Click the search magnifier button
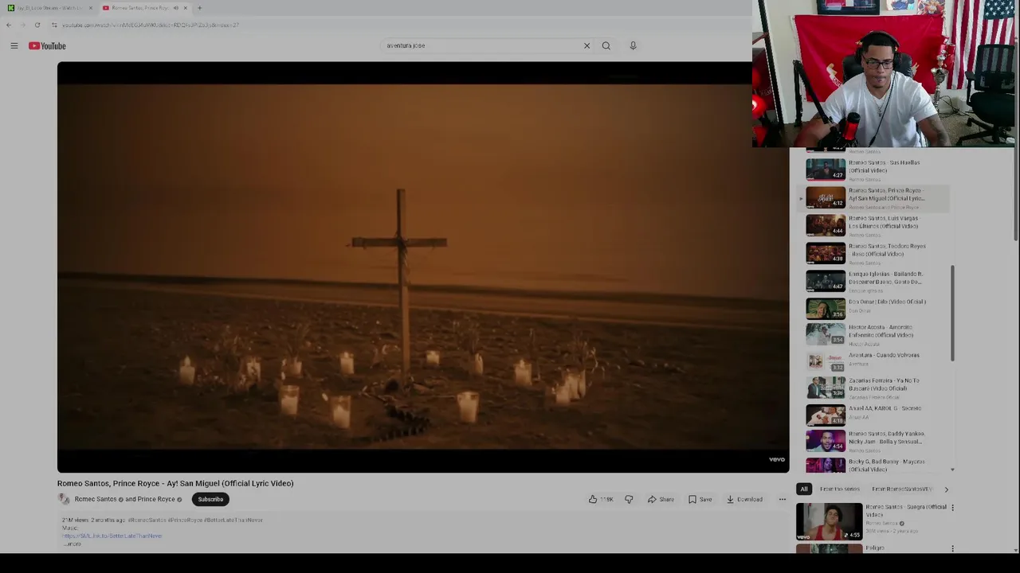 coord(606,45)
